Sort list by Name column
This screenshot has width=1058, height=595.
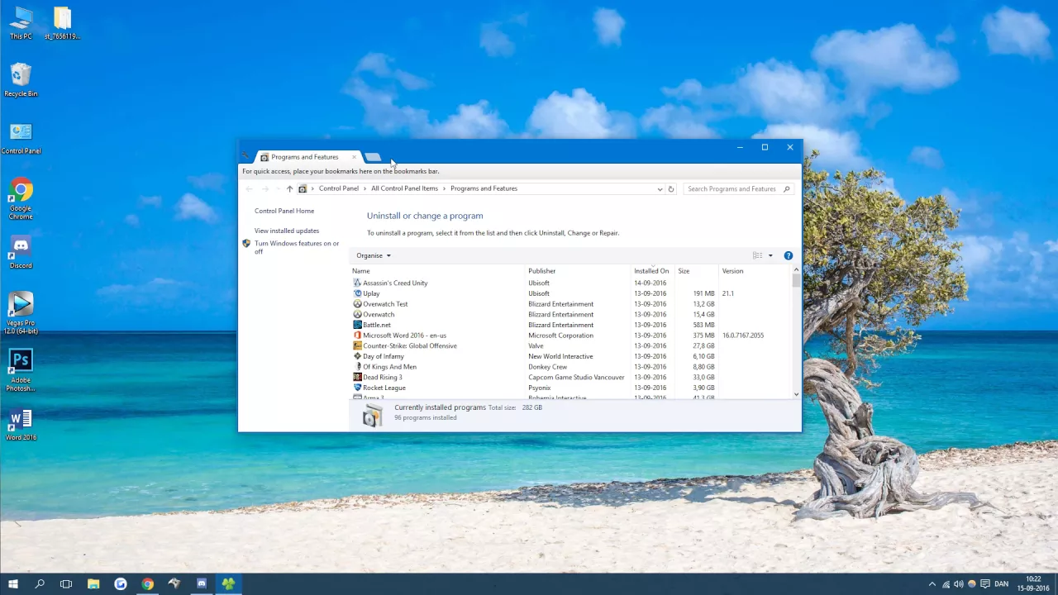coord(438,271)
